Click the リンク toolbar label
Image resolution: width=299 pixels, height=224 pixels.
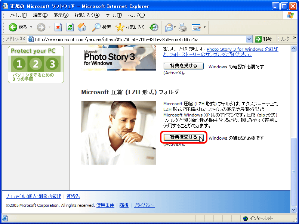click(x=285, y=39)
